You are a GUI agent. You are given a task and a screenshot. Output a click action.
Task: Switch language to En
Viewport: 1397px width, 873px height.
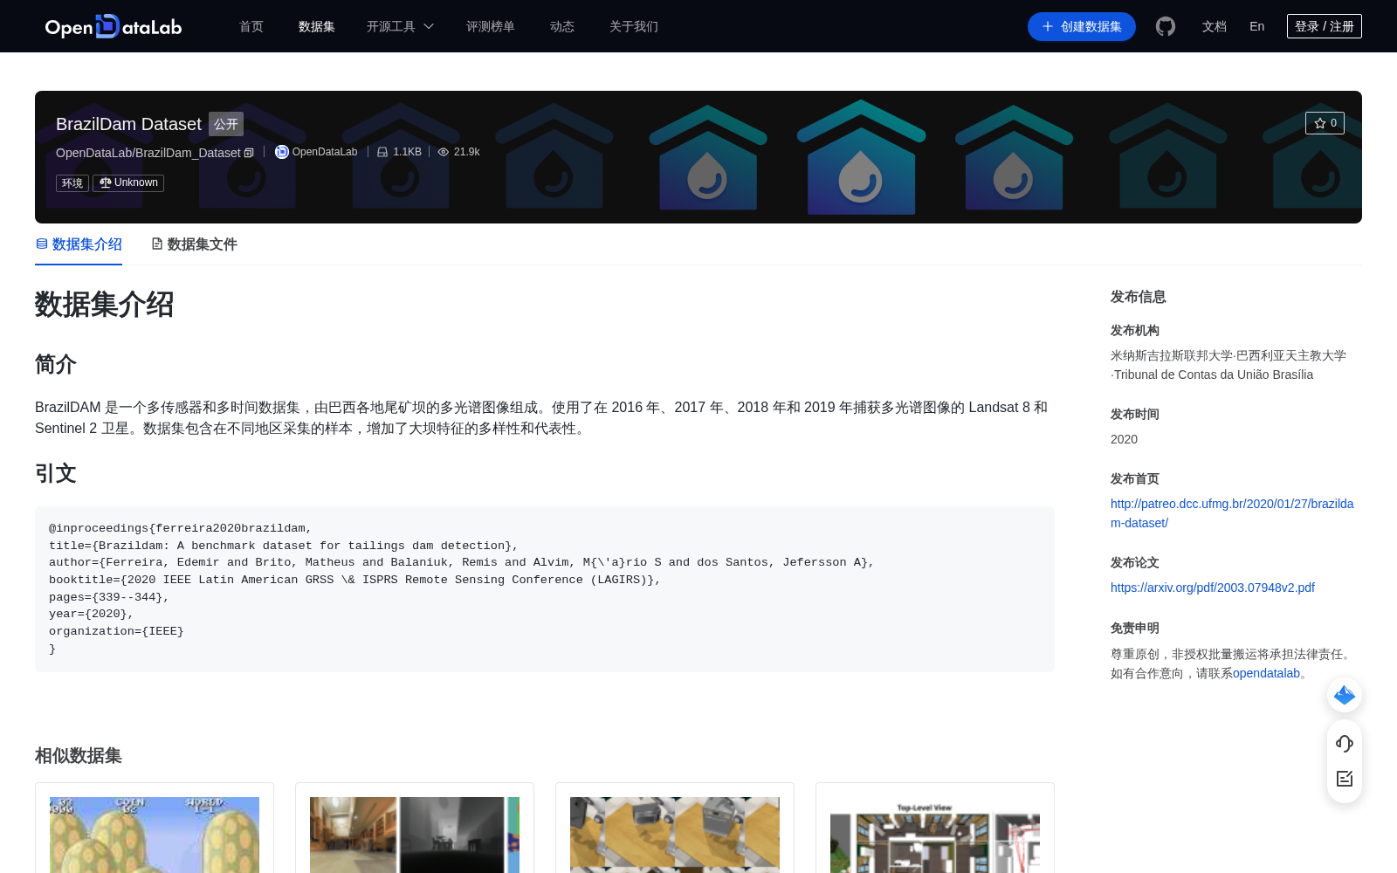1256,26
